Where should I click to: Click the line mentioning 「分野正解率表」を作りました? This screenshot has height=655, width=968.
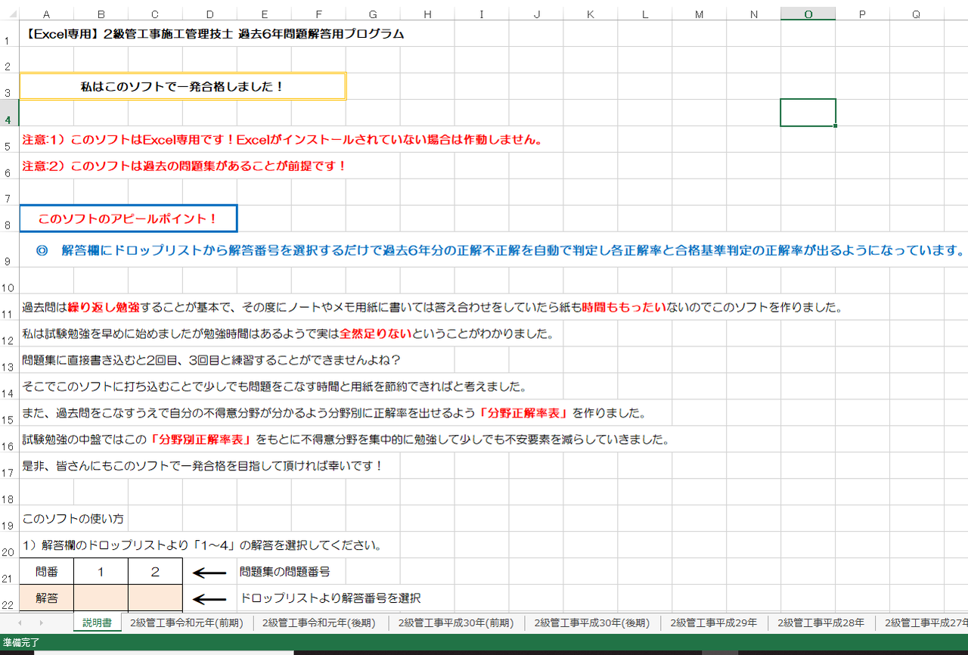(334, 414)
